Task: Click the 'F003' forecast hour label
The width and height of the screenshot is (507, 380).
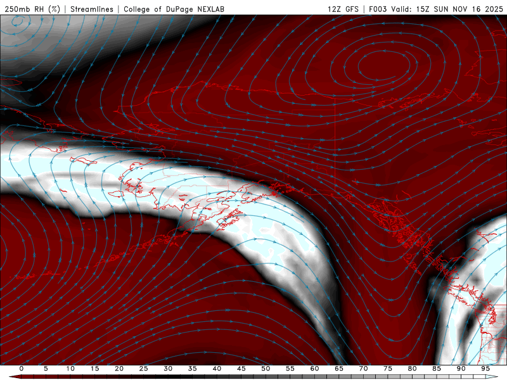Action: point(378,9)
